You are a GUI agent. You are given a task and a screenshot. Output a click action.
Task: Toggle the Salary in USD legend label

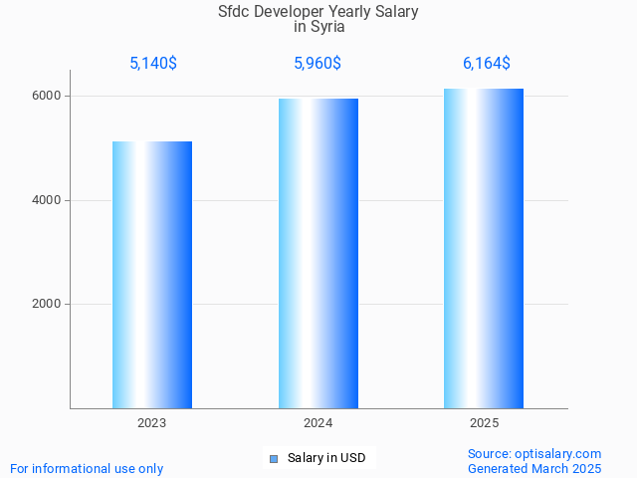(x=325, y=458)
